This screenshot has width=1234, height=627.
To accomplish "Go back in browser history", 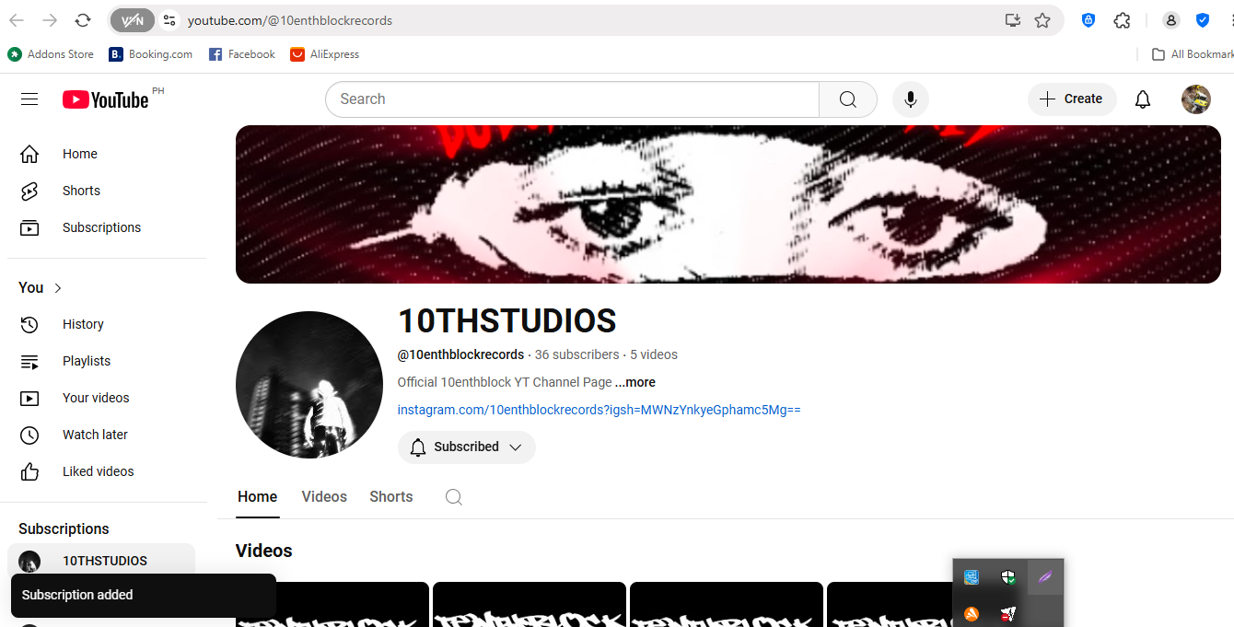I will tap(17, 20).
